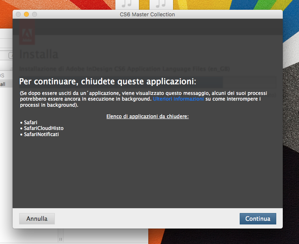Click the dimmed installation progress bar
Screen dimensions: 299x244
tap(147, 82)
